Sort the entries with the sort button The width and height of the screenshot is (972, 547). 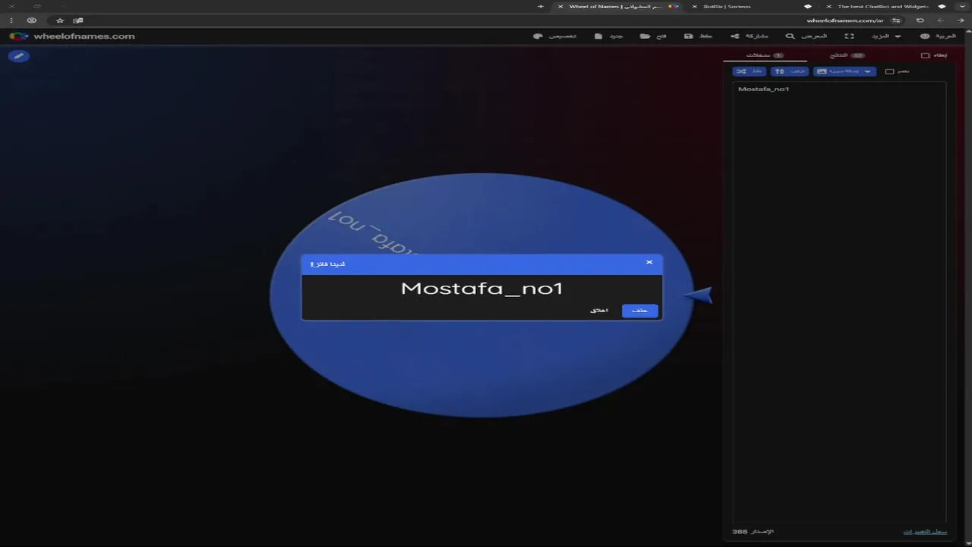point(789,71)
